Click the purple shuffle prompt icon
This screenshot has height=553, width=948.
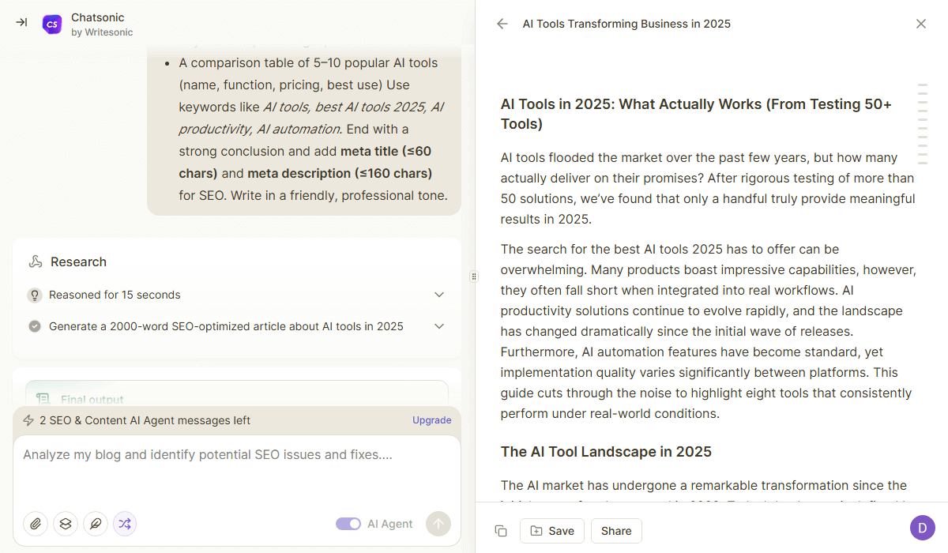[125, 524]
